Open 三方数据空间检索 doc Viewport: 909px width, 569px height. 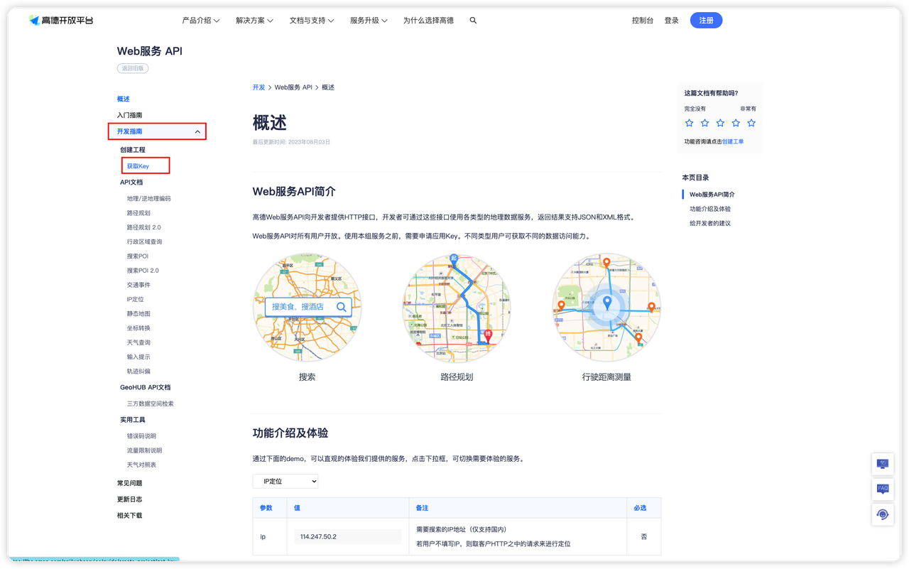coord(151,403)
